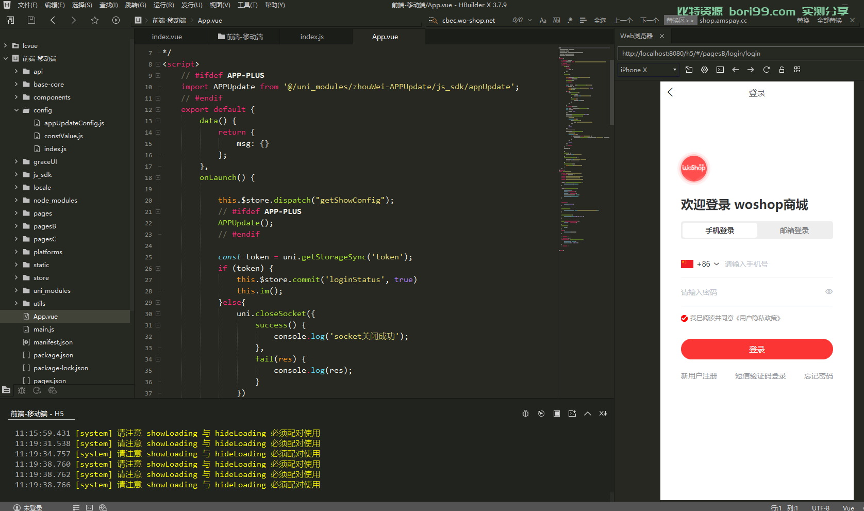This screenshot has width=864, height=511.
Task: Click the built-in browser back arrow
Action: 736,70
